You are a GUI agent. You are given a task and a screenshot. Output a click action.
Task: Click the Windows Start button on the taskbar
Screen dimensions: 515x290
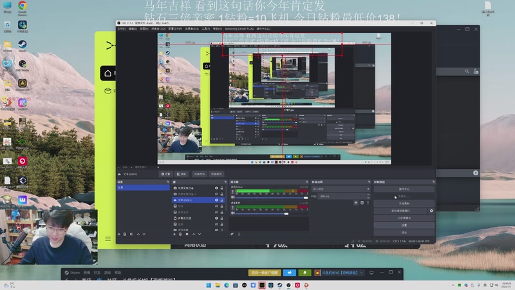tap(209, 285)
